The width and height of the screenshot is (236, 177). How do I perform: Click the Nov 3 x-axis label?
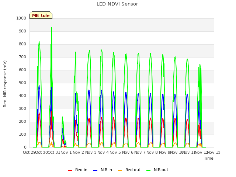pyautogui.click(x=91, y=152)
